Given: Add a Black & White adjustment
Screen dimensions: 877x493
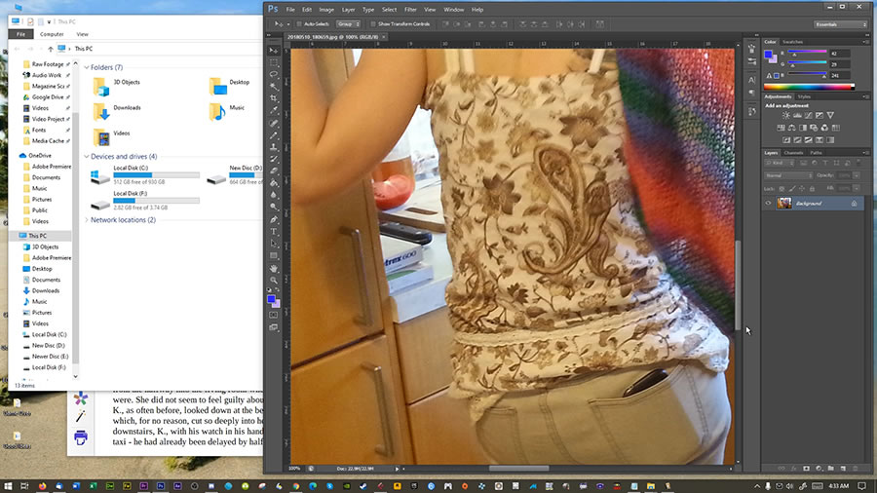Looking at the screenshot, I should 803,128.
